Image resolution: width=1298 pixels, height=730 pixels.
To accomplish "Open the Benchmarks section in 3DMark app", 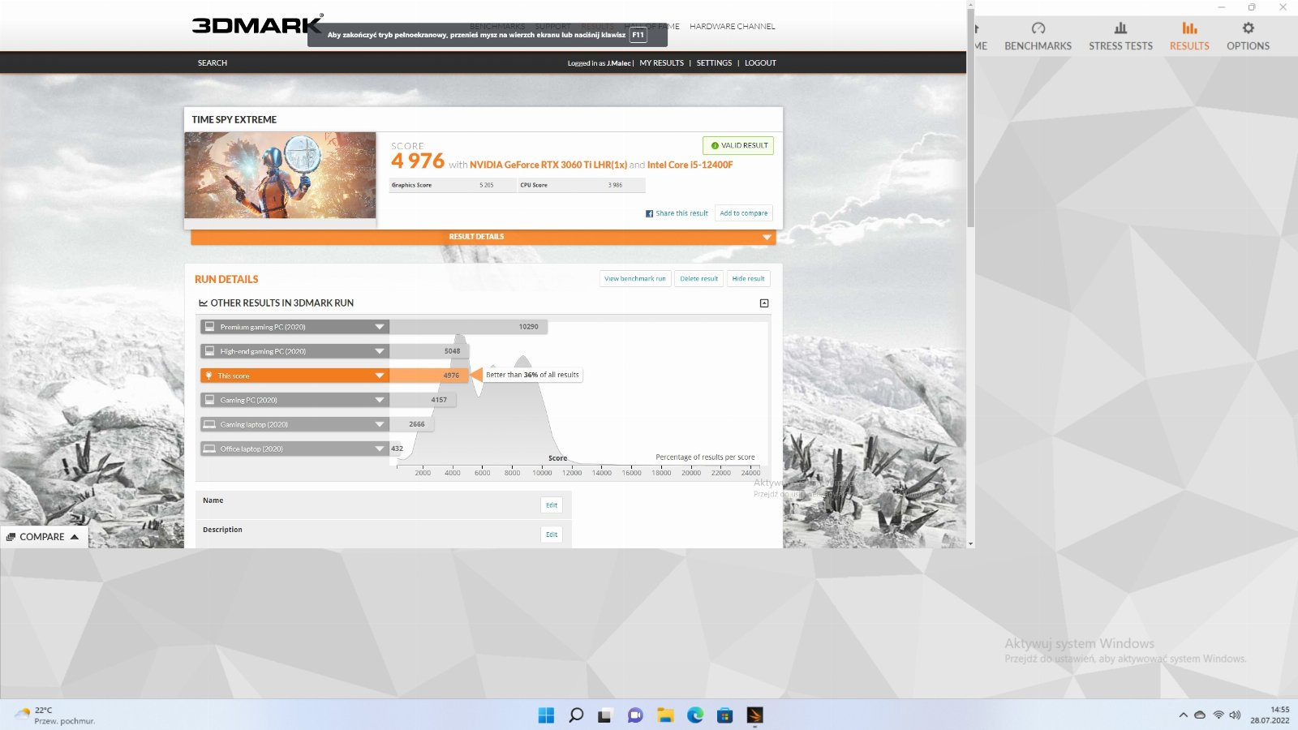I will [x=1038, y=36].
